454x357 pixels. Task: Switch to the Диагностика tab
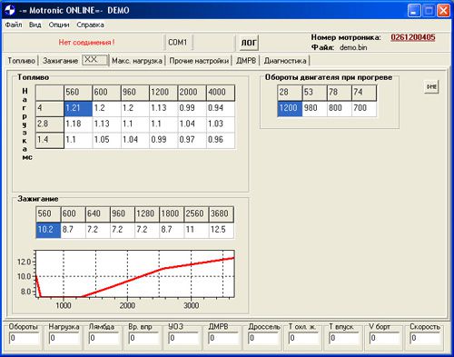[285, 61]
